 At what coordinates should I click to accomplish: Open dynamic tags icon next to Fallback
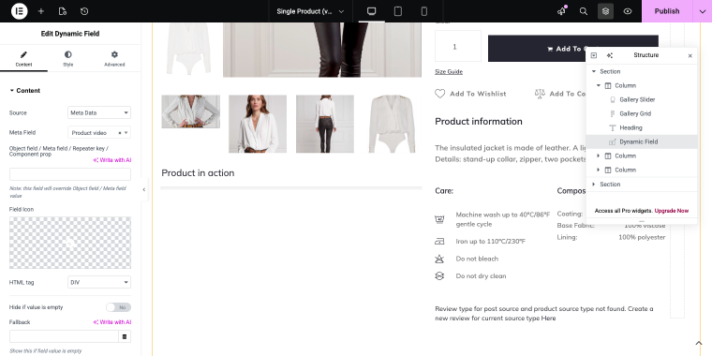click(125, 336)
